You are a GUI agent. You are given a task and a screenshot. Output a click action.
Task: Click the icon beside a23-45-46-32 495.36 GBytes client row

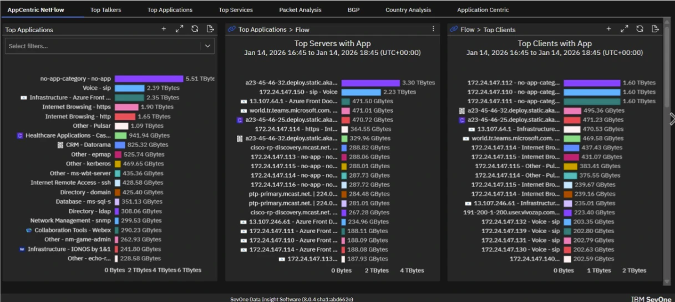(x=461, y=110)
